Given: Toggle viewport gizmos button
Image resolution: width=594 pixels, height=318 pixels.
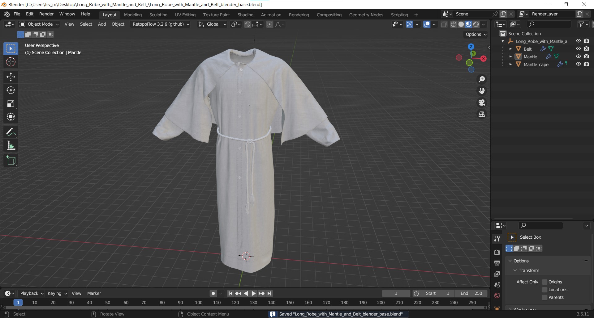Looking at the screenshot, I should (409, 24).
